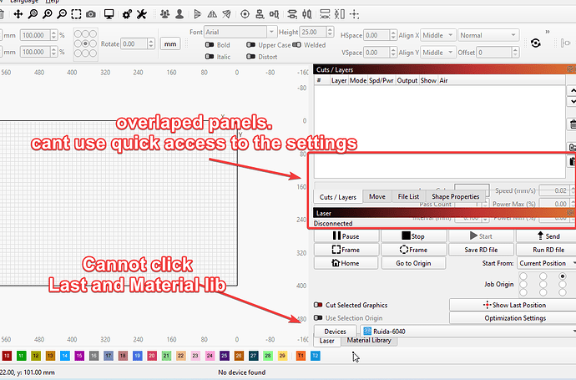Enable Cut Selected Graphics toggle
This screenshot has height=380, width=576.
(x=318, y=306)
